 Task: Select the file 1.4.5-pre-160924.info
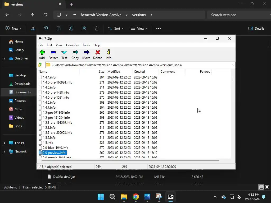coord(57,82)
